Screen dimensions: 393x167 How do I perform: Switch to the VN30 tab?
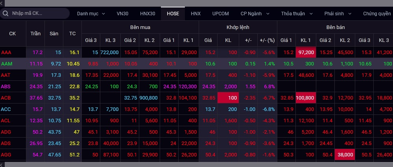tap(123, 13)
